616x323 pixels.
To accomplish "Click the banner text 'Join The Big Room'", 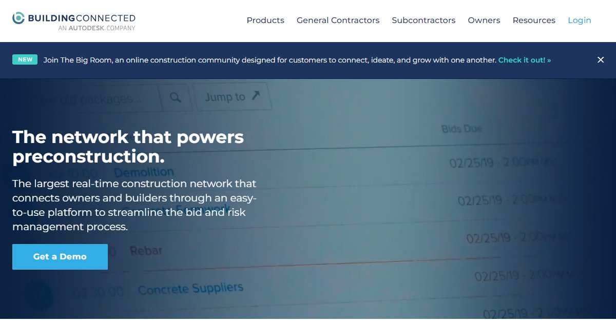I will pos(77,60).
